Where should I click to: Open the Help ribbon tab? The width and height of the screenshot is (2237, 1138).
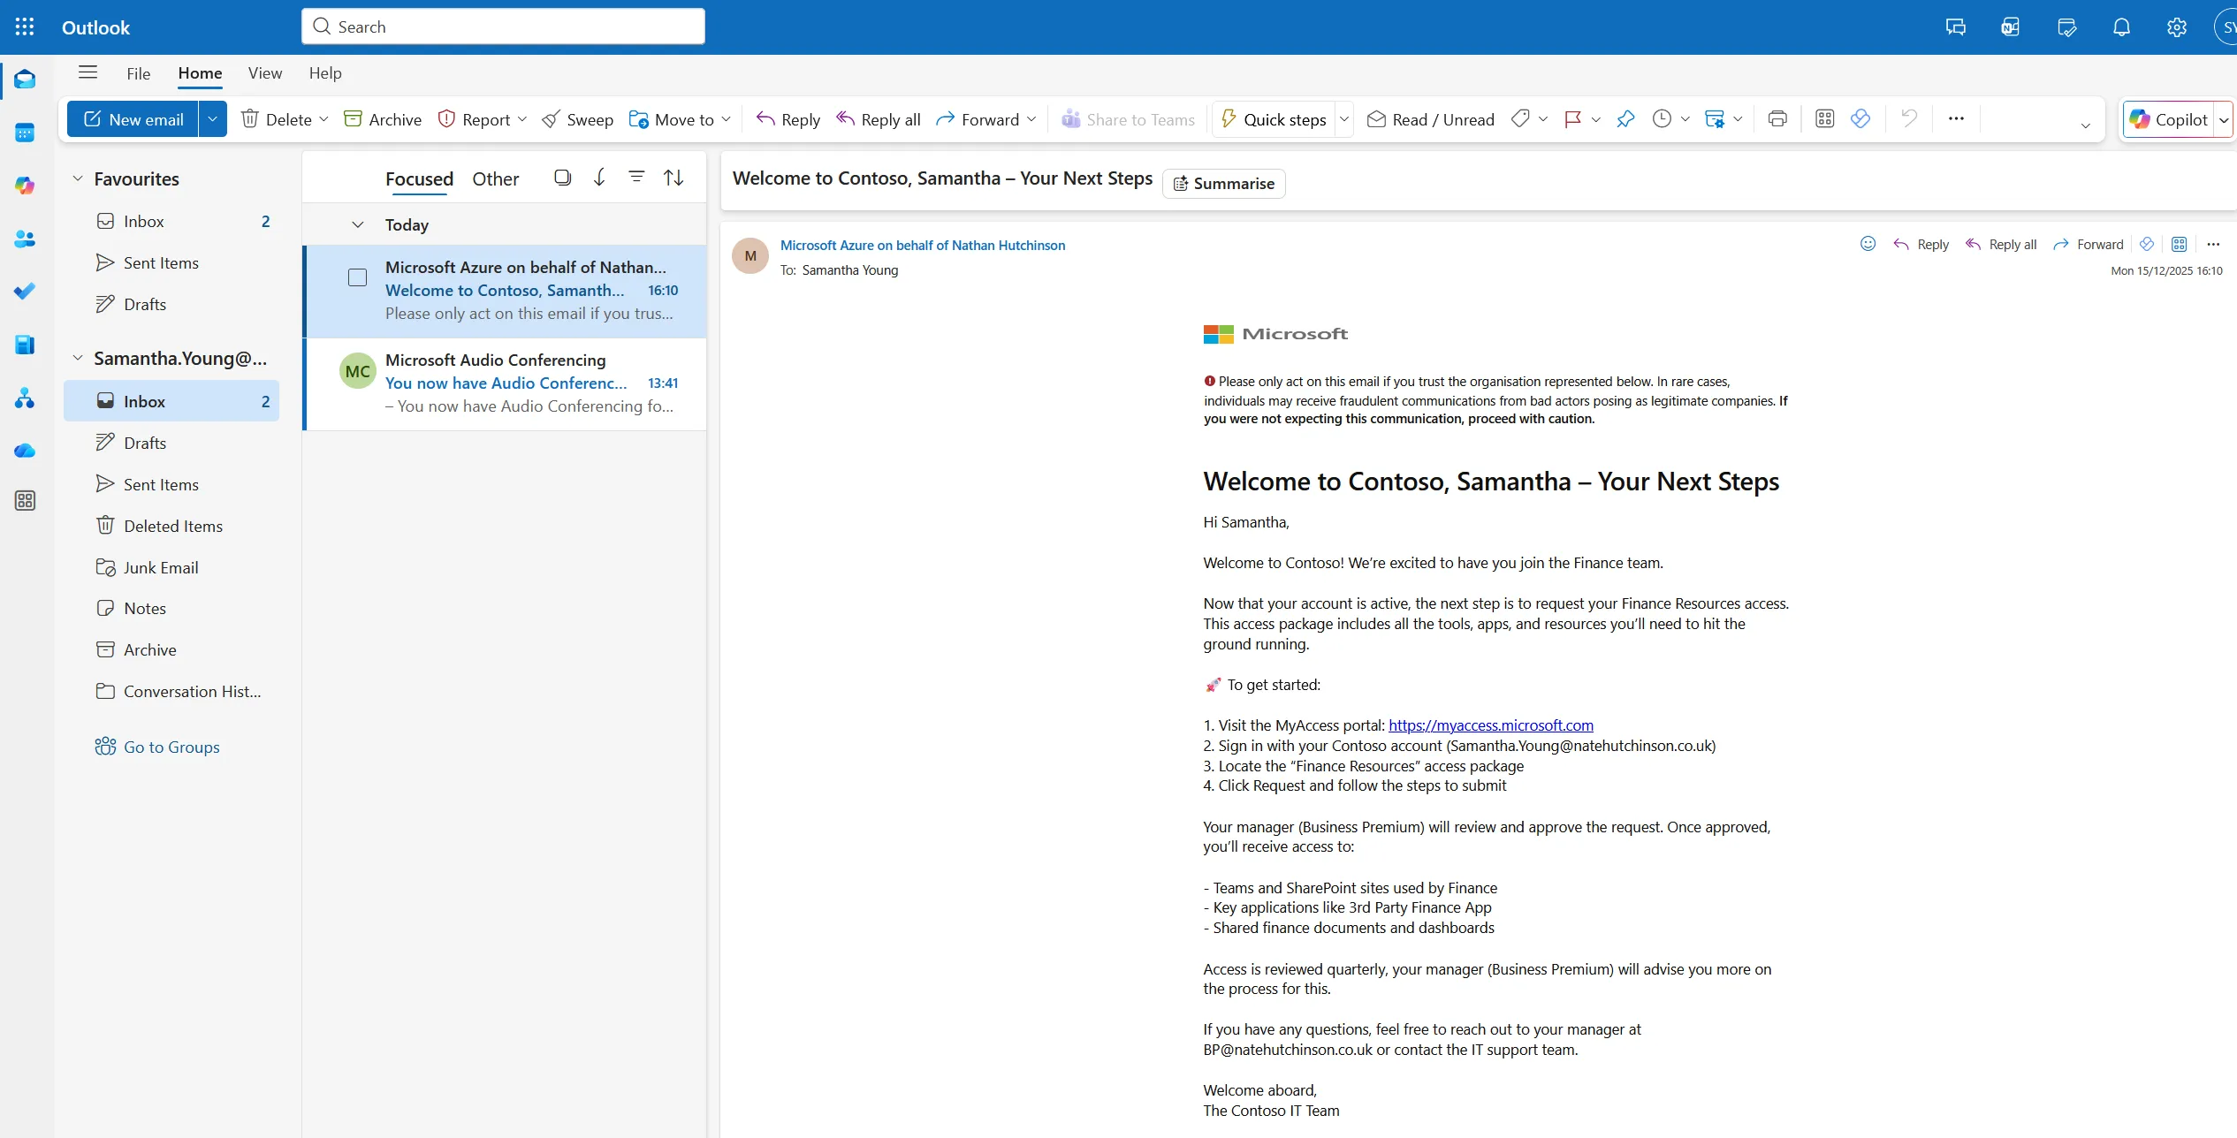point(325,73)
